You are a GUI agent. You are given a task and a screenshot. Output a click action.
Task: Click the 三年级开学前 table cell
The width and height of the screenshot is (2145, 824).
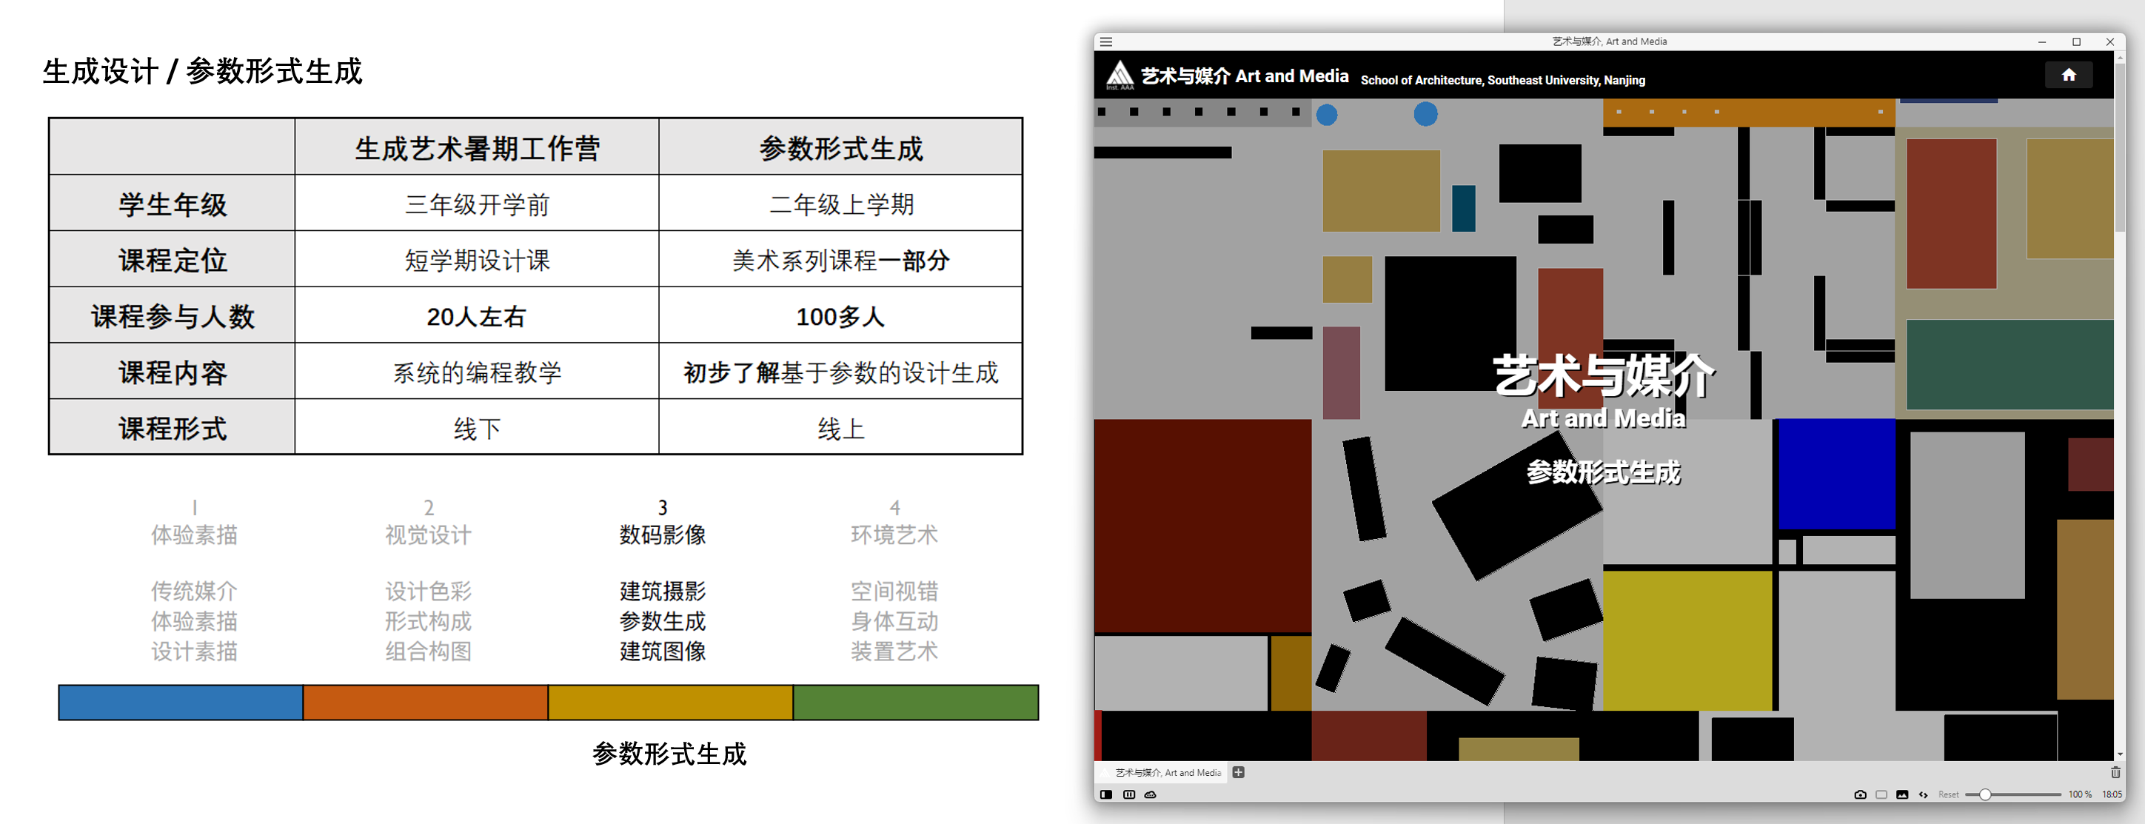point(477,204)
